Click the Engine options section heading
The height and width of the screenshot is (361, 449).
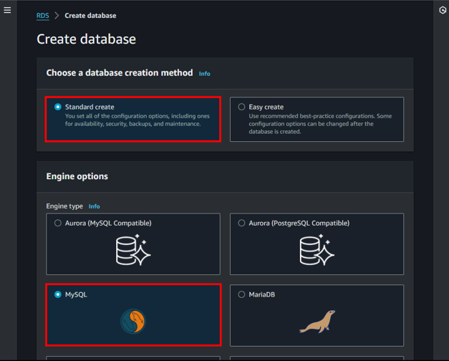pos(77,176)
